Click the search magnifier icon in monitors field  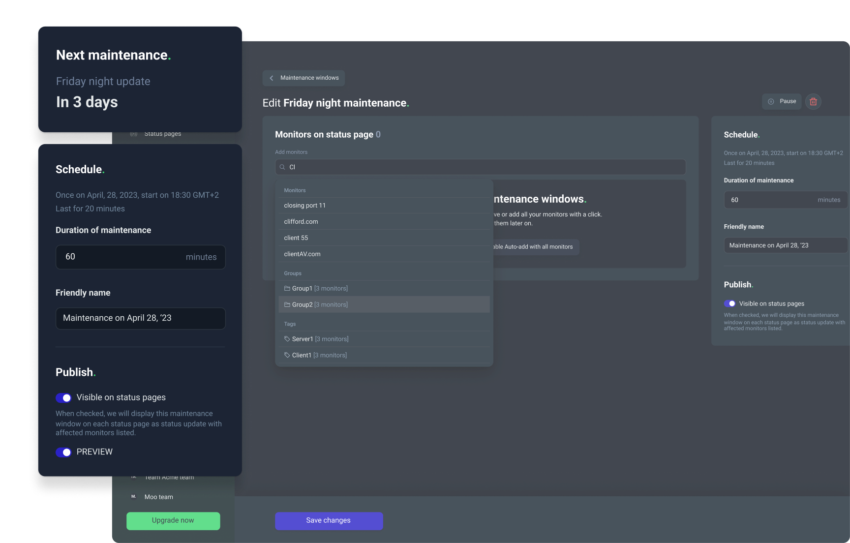(x=282, y=167)
